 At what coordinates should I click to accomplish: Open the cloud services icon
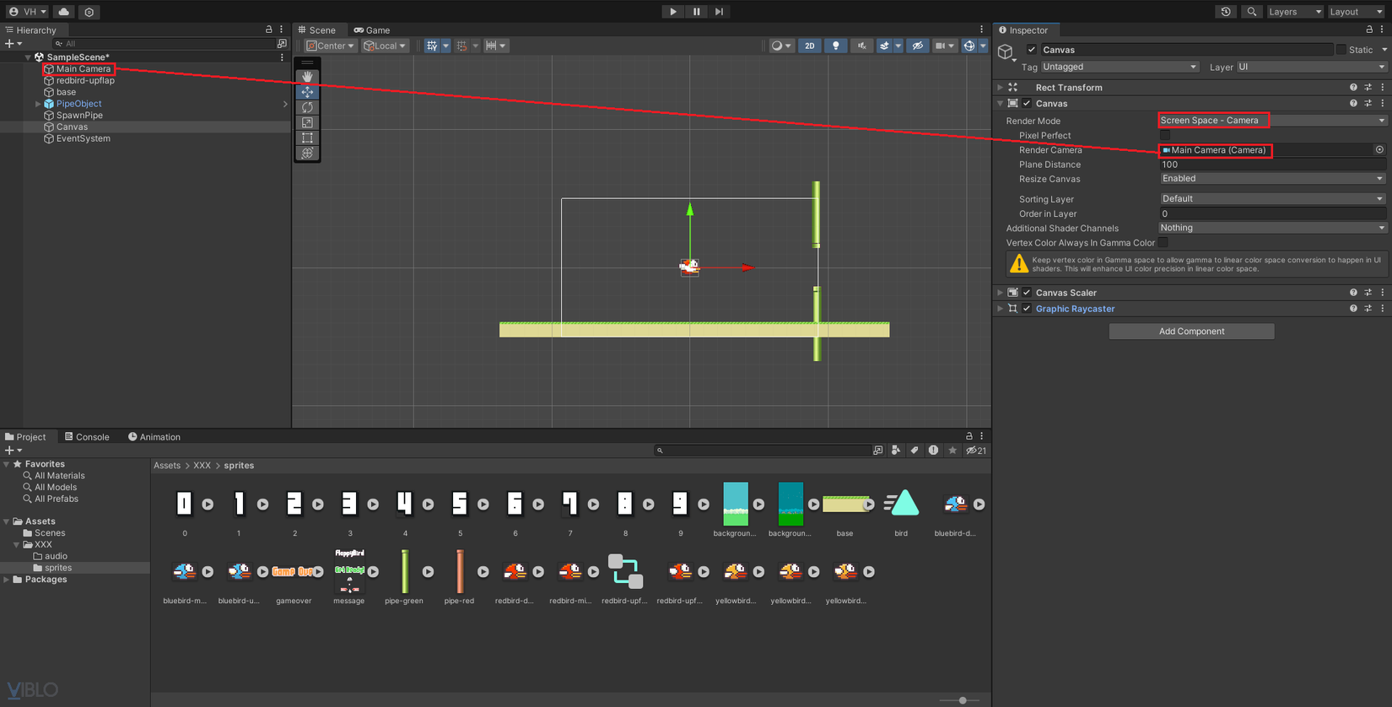(63, 12)
